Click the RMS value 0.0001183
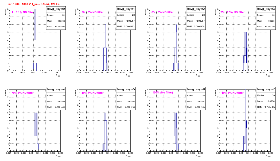The width and height of the screenshot is (280, 161). pyautogui.click(x=130, y=26)
